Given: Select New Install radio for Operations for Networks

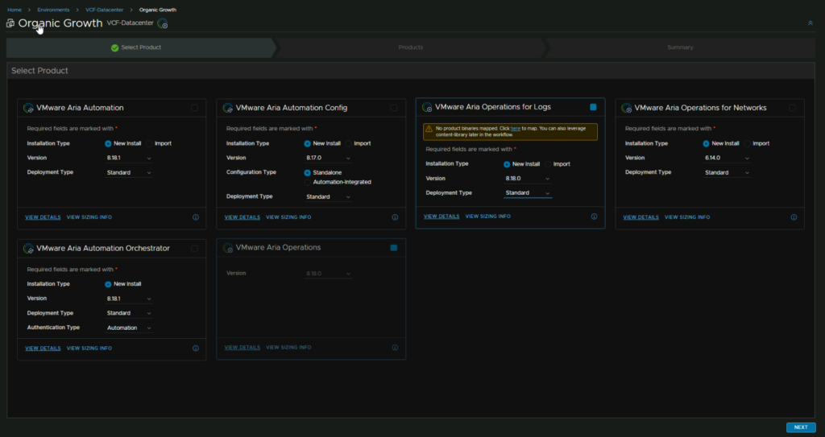Looking at the screenshot, I should click(x=706, y=143).
